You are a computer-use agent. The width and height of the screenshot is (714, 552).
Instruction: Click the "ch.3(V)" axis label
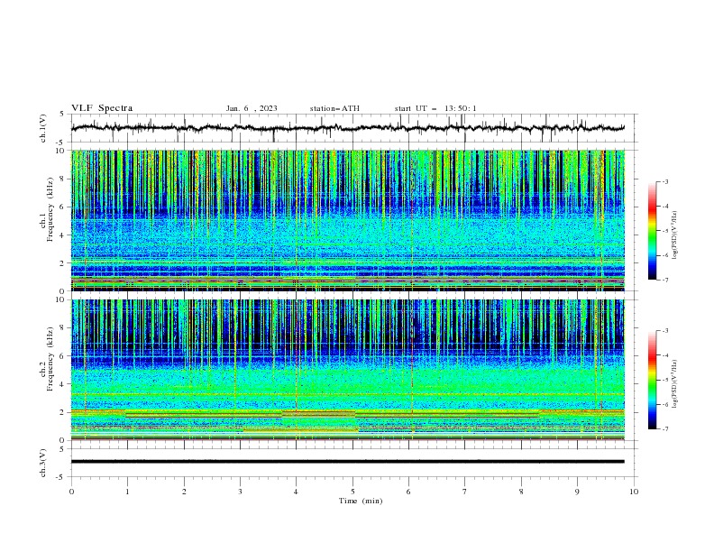click(x=43, y=463)
